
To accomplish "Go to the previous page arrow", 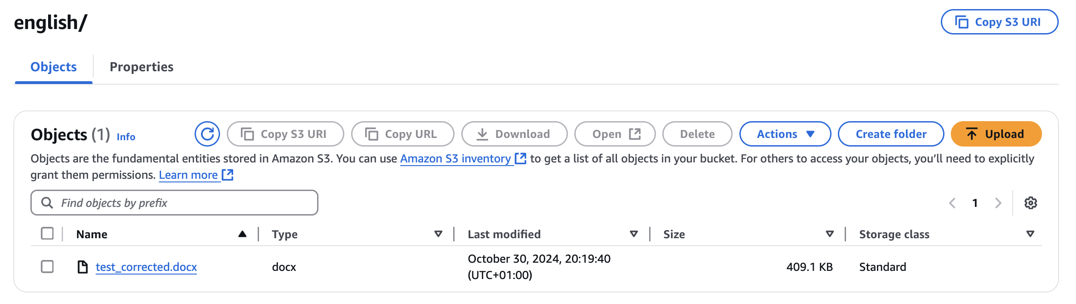I will point(953,203).
